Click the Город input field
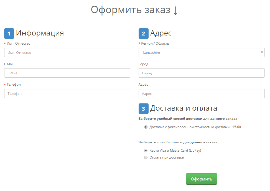This screenshot has height=191, width=270. click(201, 73)
